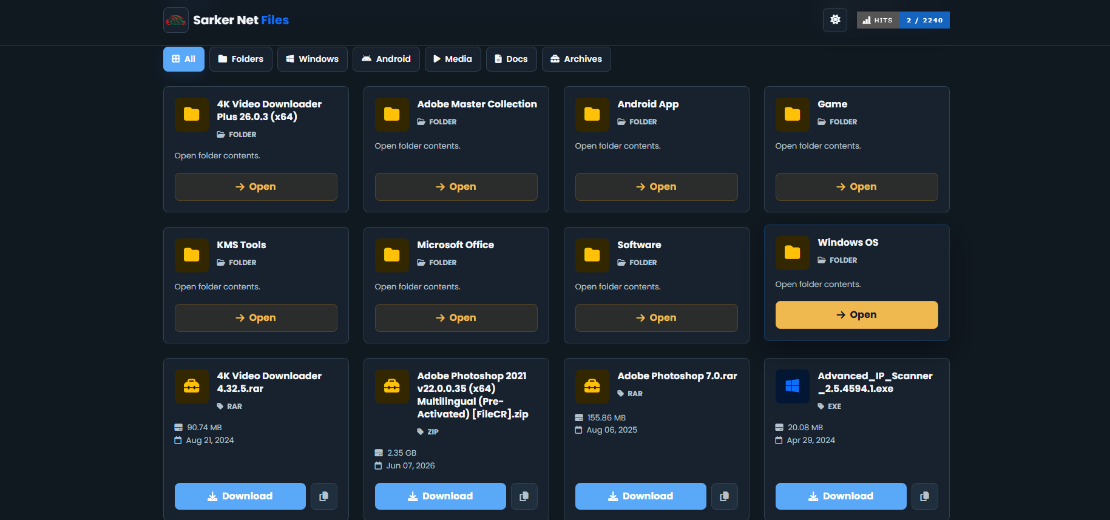Copy link for Adobe Photoshop 7.0.rar

pyautogui.click(x=725, y=496)
